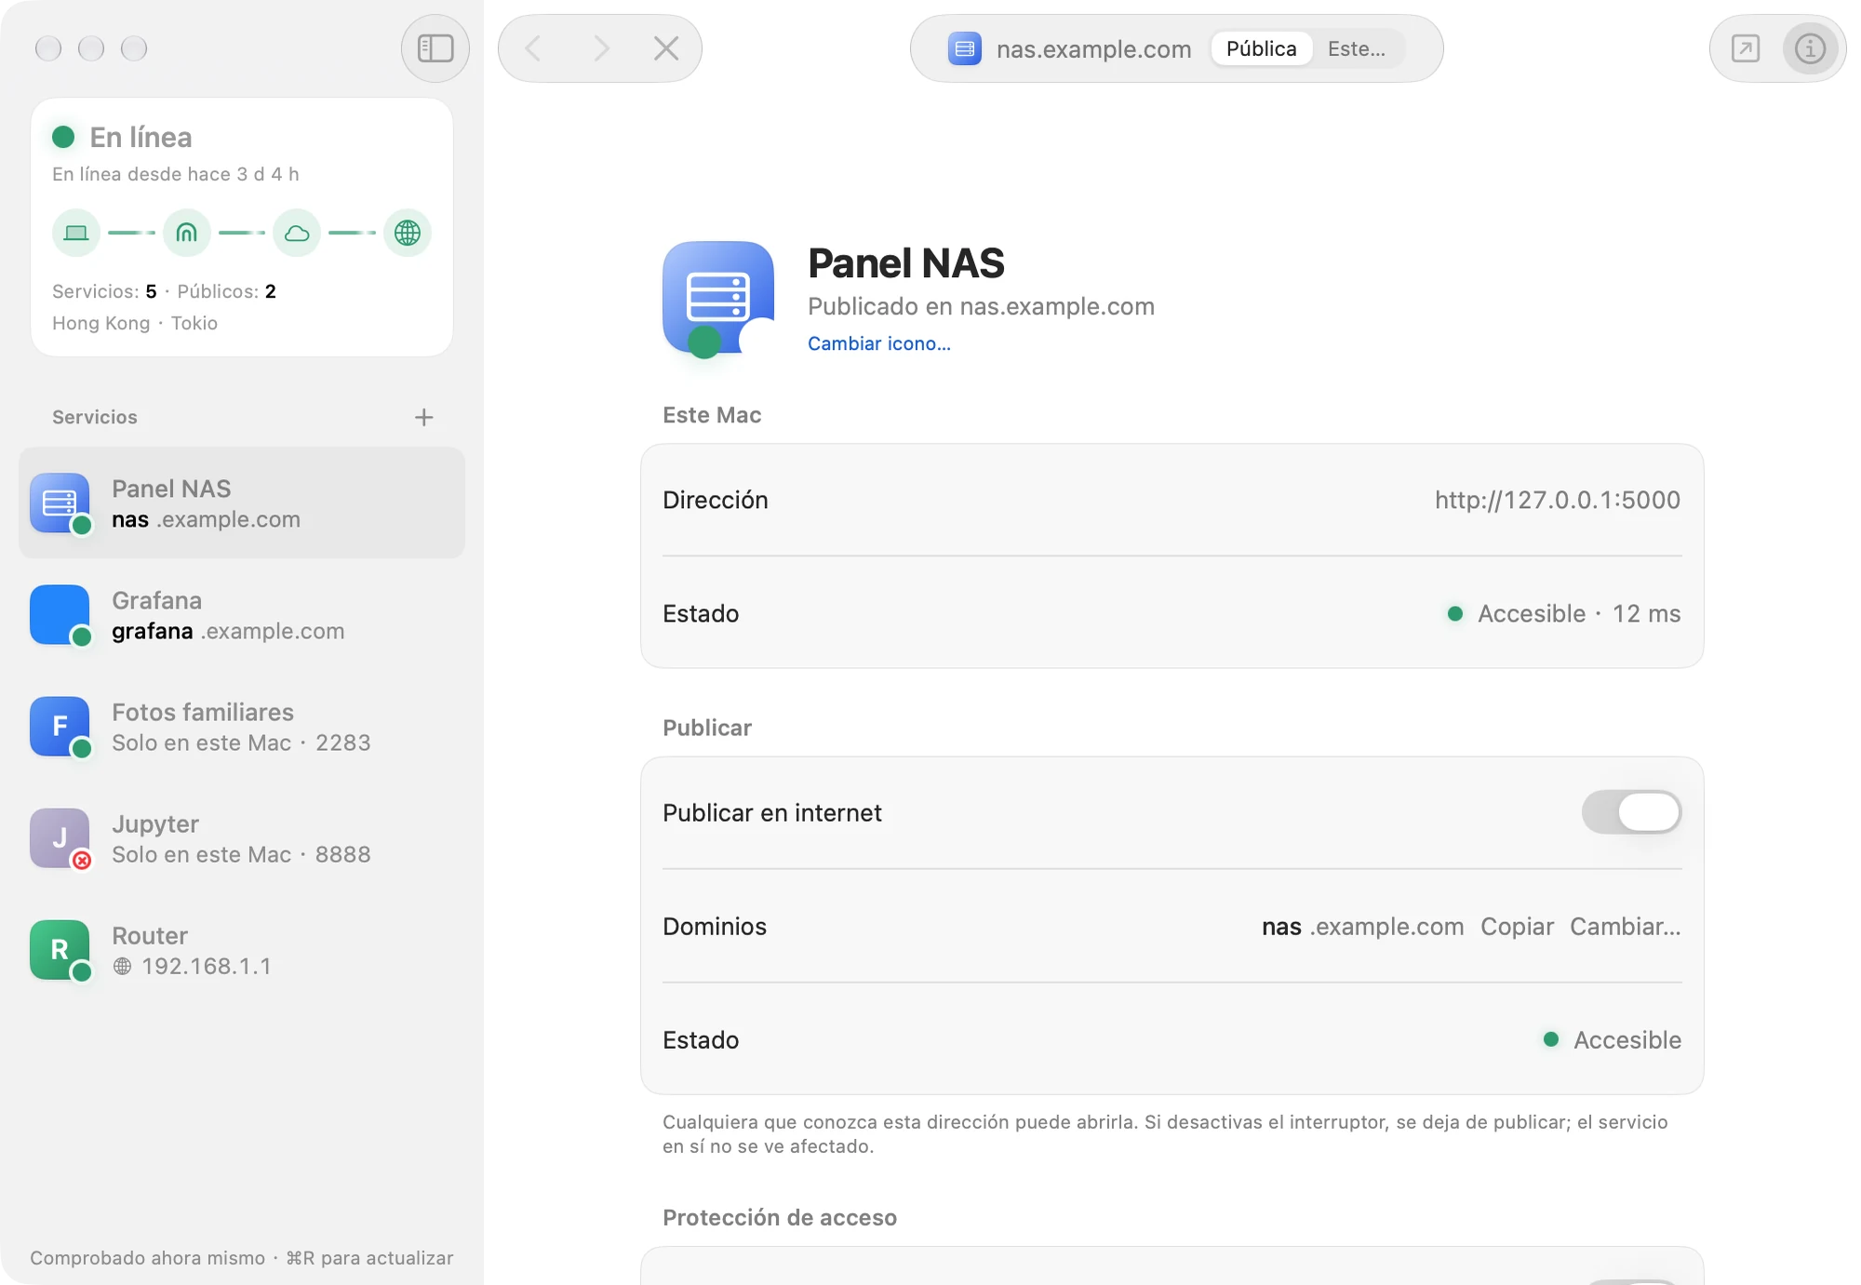This screenshot has width=1861, height=1285.
Task: Click 'Comprobado ahora mismo' footer text
Action: coord(147,1257)
